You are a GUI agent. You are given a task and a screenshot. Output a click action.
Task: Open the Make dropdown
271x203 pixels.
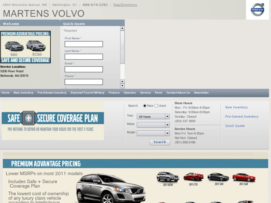[x=153, y=125]
